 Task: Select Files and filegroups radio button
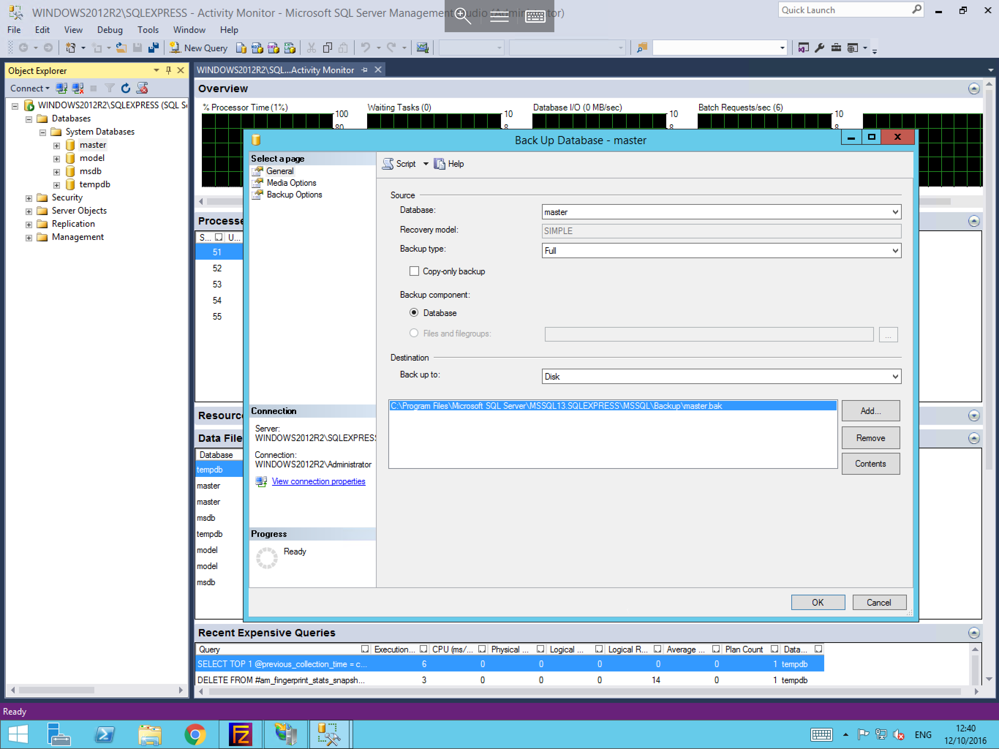pos(414,334)
